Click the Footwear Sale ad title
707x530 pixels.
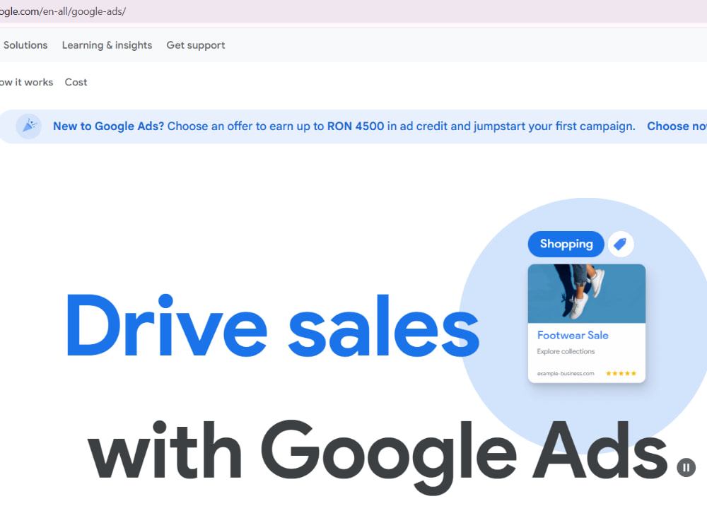click(x=573, y=335)
